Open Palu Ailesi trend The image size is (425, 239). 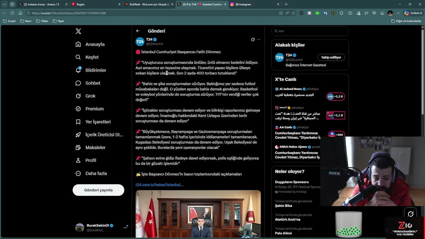pyautogui.click(x=293, y=231)
